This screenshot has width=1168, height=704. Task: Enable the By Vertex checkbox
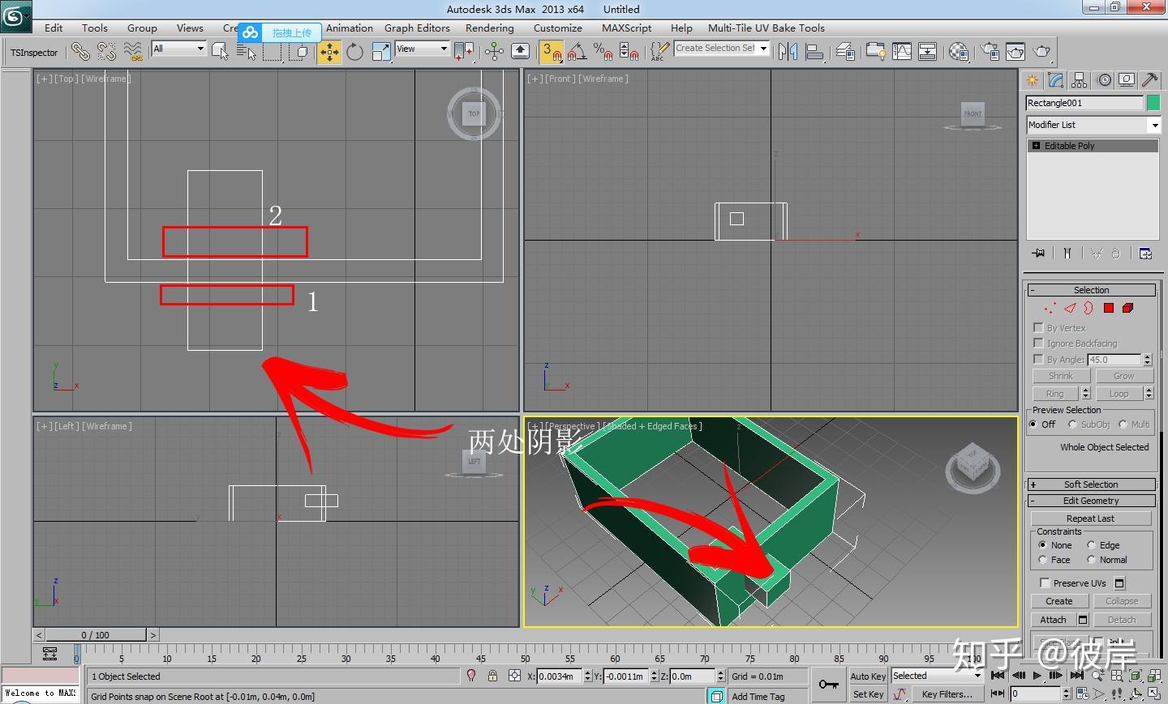point(1038,327)
